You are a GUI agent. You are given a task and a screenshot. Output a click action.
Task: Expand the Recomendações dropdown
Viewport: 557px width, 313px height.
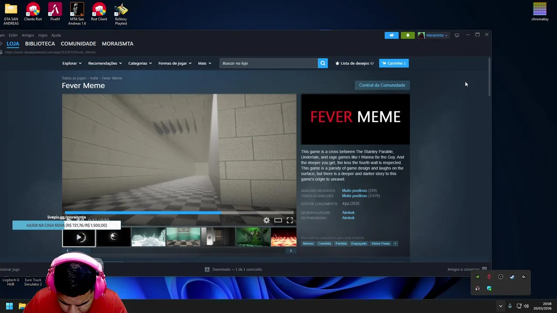[x=105, y=63]
